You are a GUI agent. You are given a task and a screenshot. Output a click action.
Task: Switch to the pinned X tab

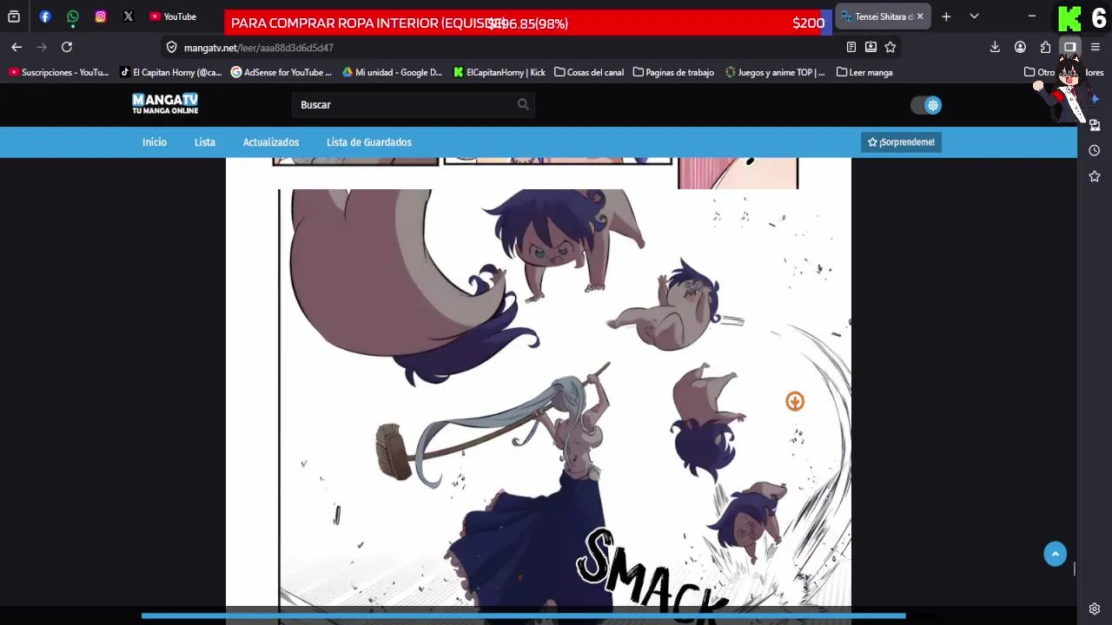pos(129,16)
